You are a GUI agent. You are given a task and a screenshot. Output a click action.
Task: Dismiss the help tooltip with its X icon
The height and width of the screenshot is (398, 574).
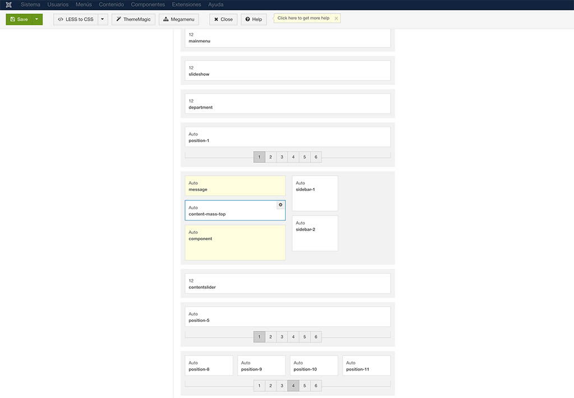coord(336,18)
